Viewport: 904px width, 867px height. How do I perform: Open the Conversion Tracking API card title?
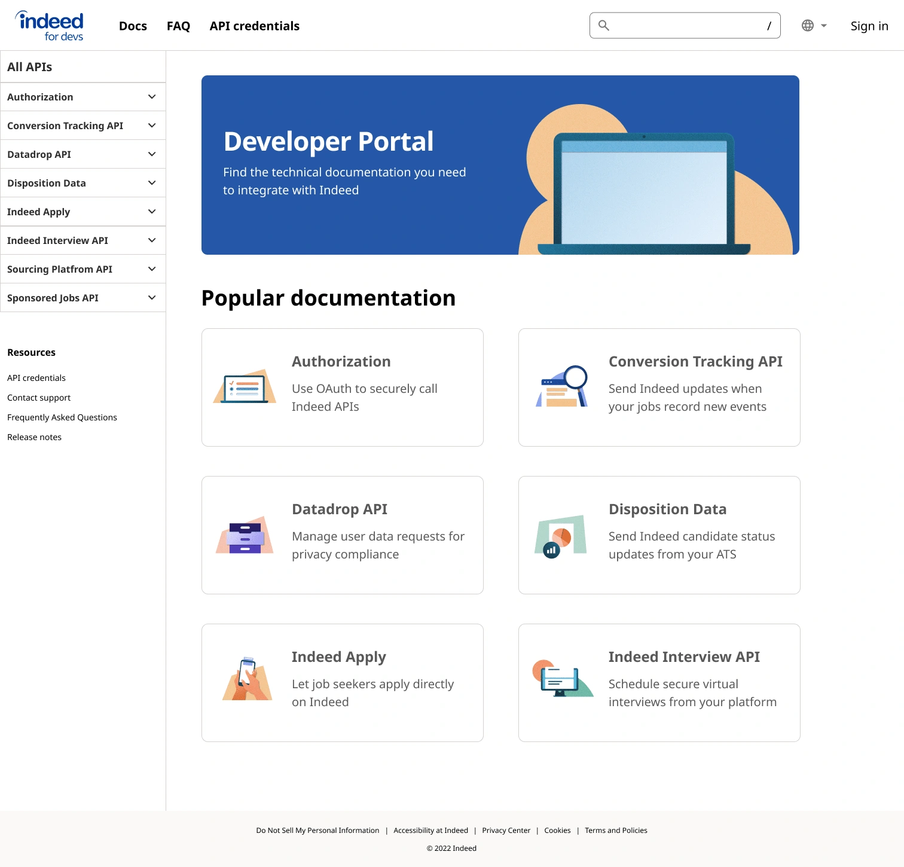click(695, 362)
